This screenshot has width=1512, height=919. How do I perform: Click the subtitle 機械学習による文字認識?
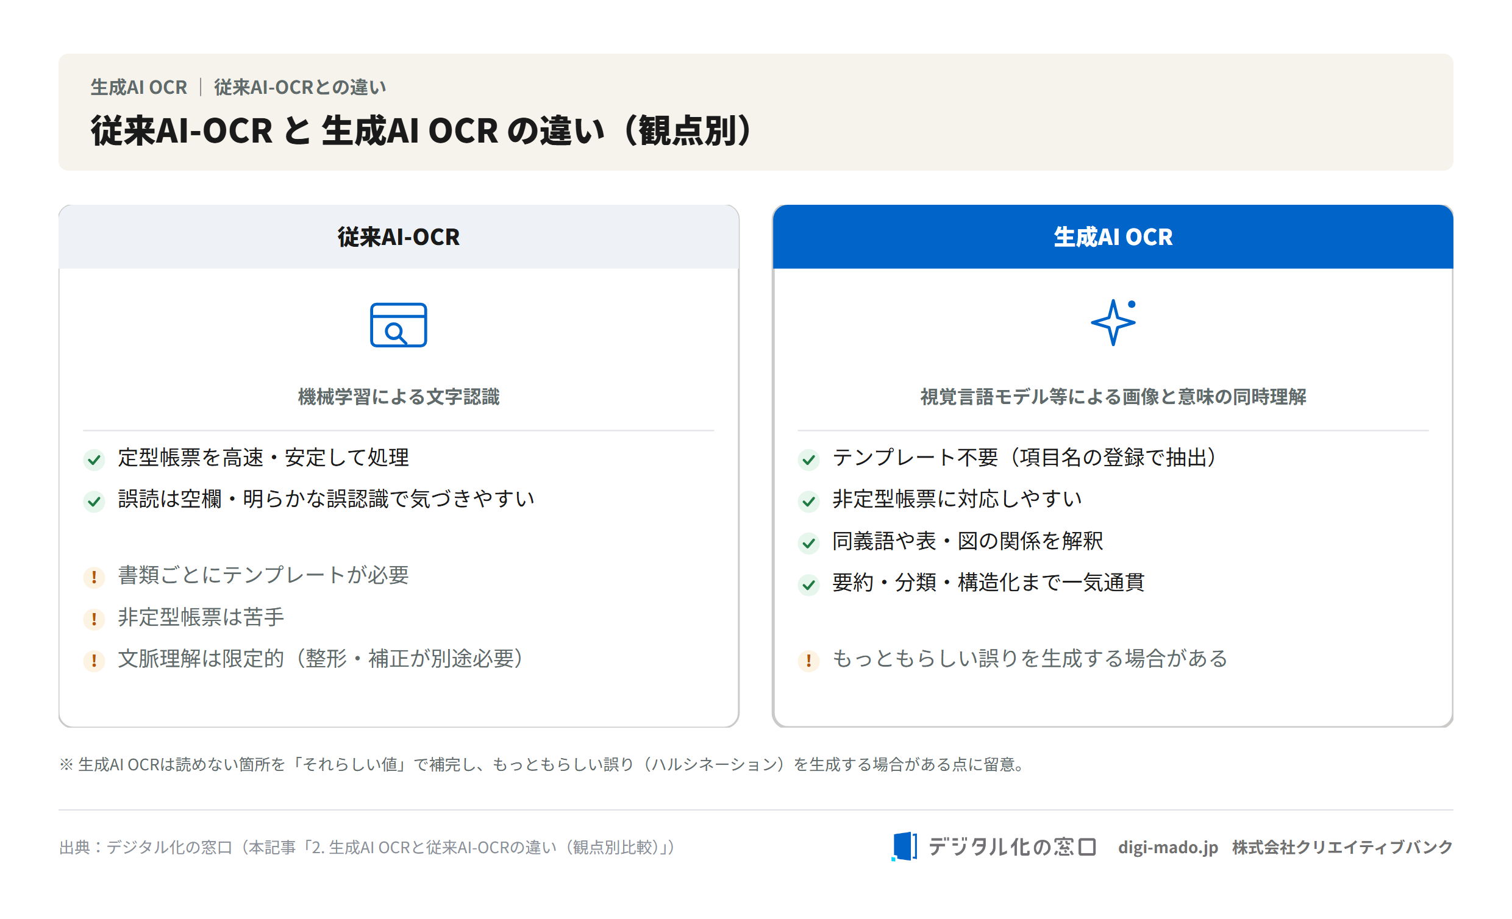point(398,396)
